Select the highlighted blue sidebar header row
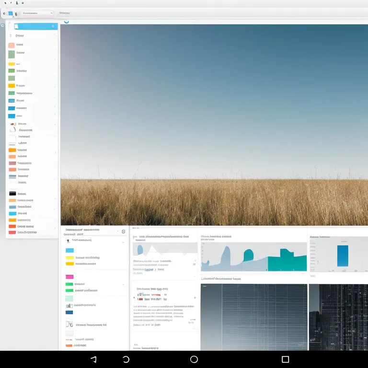This screenshot has height=368, width=368. (x=34, y=26)
